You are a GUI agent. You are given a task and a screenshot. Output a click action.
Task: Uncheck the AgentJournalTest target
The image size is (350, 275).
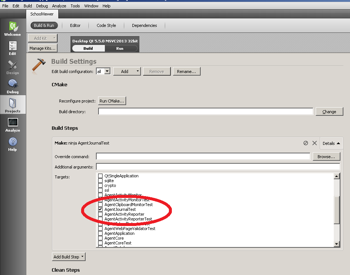(x=100, y=209)
